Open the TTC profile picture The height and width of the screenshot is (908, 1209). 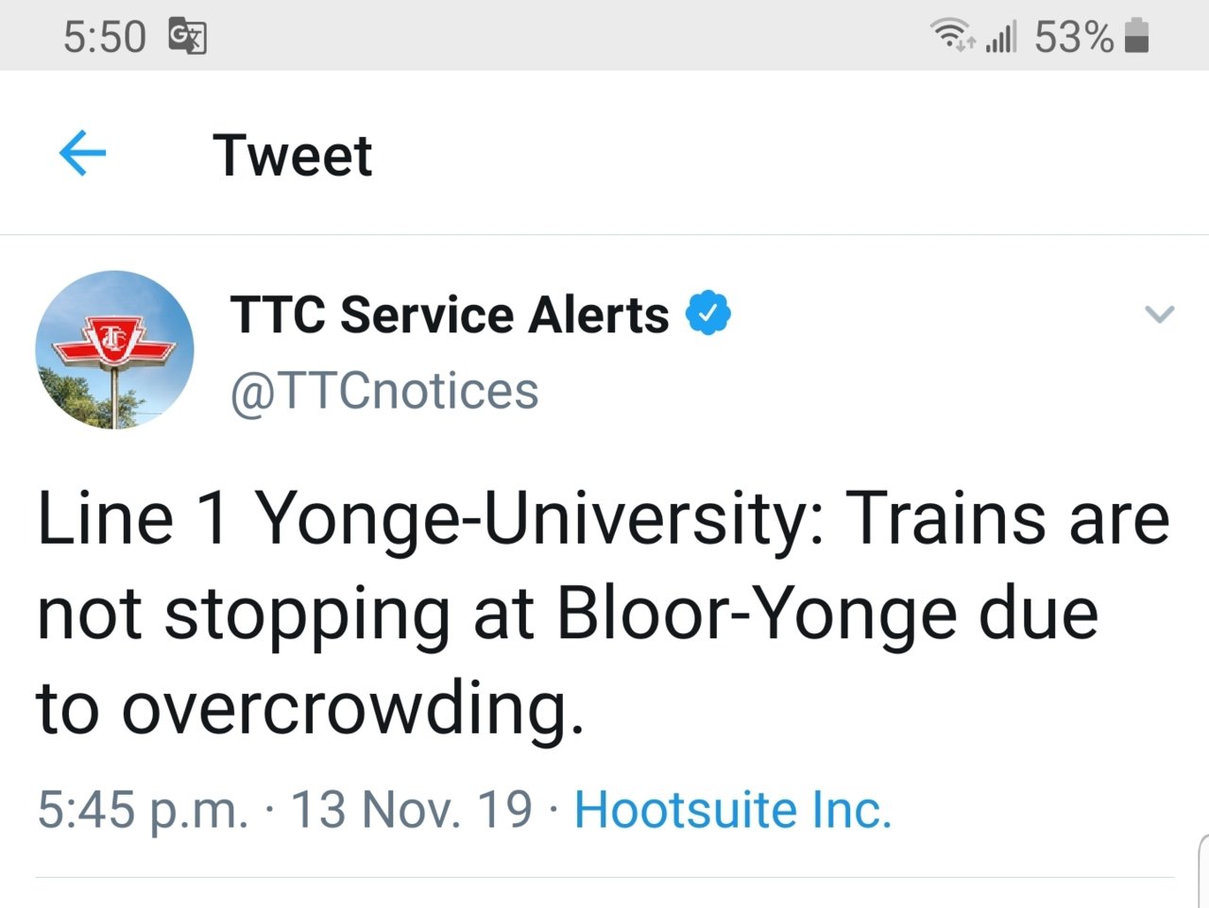[114, 350]
